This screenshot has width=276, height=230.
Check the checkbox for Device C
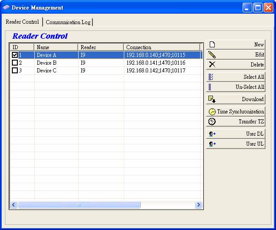(x=15, y=70)
